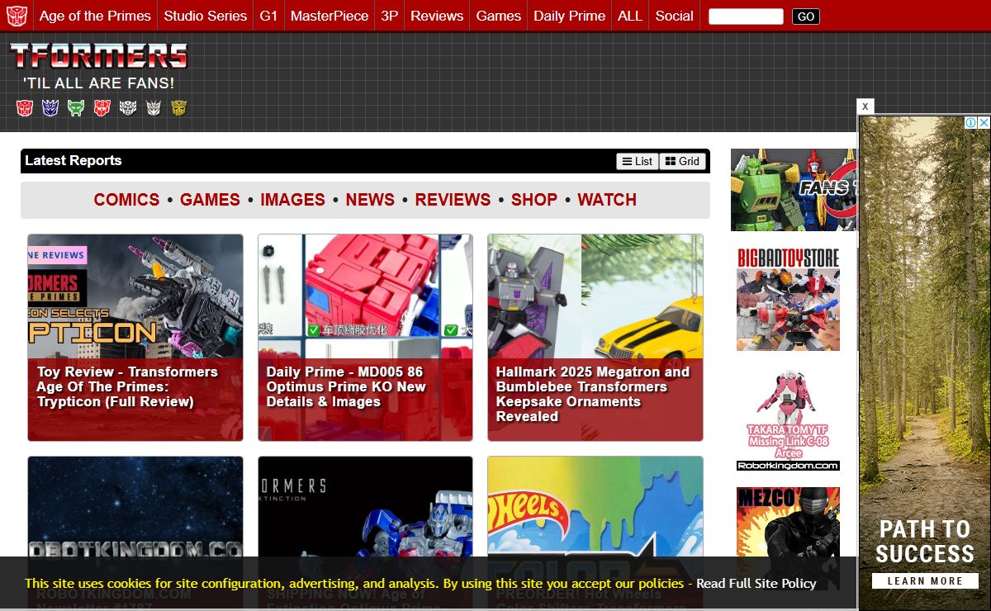
Task: Open the Studio Series menu item
Action: click(205, 16)
